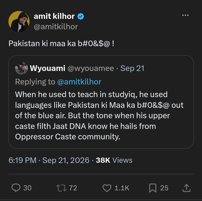This screenshot has width=202, height=201.
Task: Bookmark this post
Action: click(x=153, y=188)
